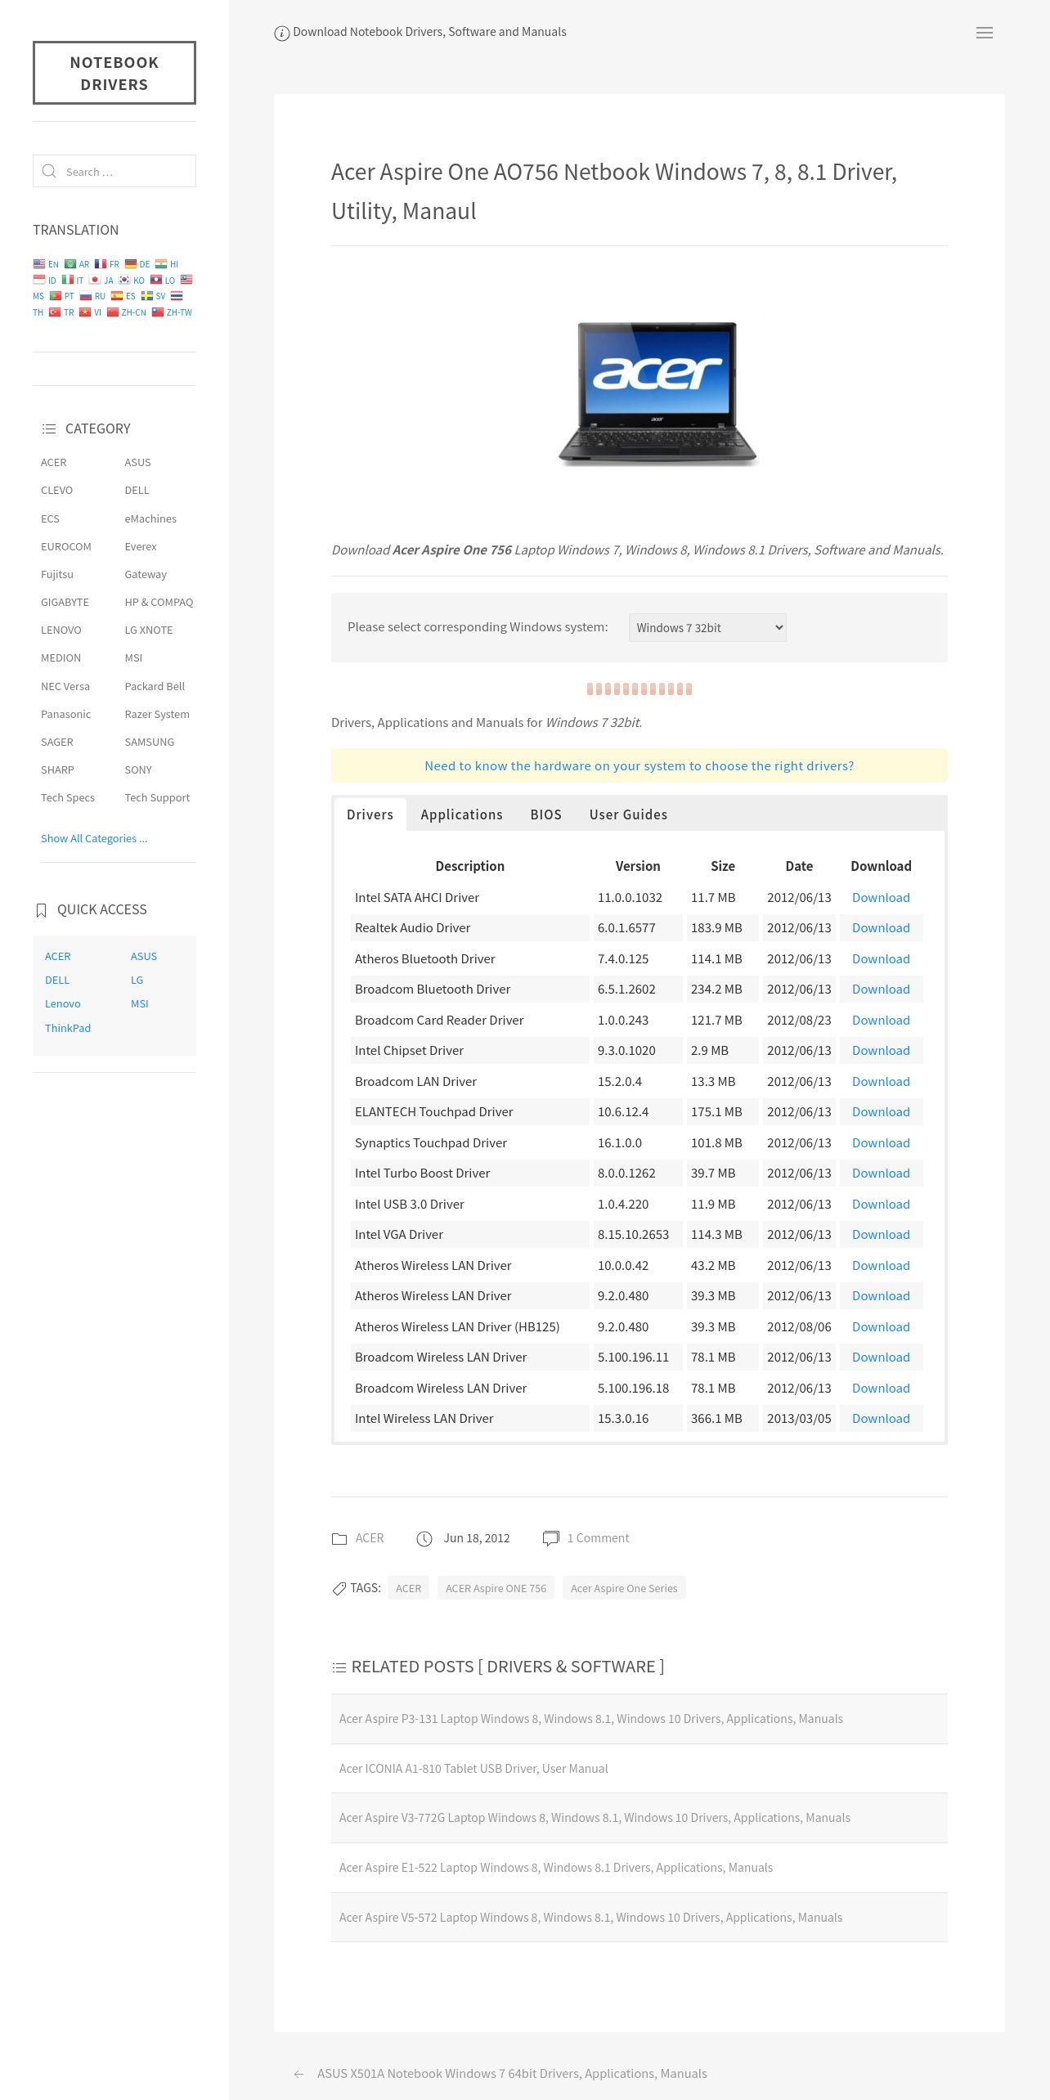Pick the Italian IT flag

(x=68, y=280)
